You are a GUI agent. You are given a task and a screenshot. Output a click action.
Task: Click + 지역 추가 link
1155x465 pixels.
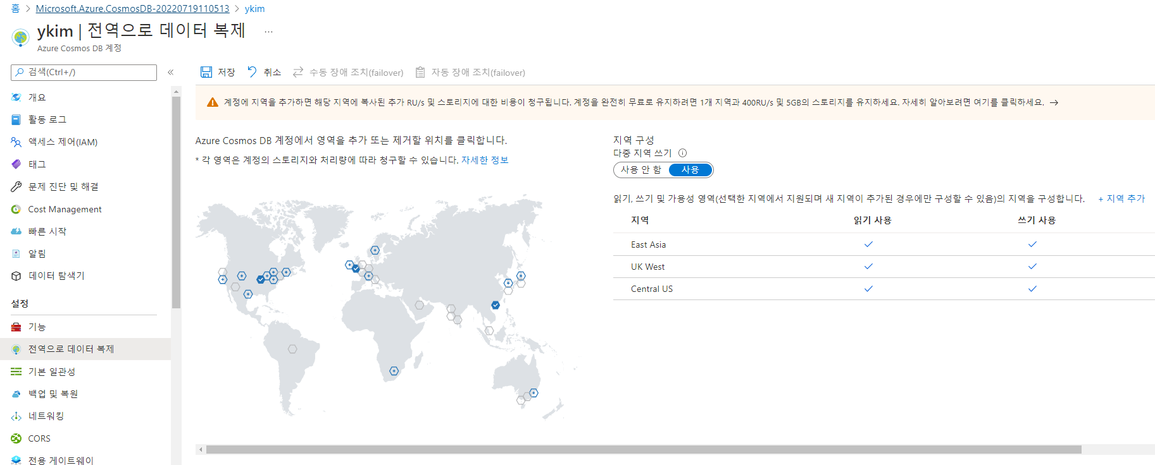pos(1121,198)
